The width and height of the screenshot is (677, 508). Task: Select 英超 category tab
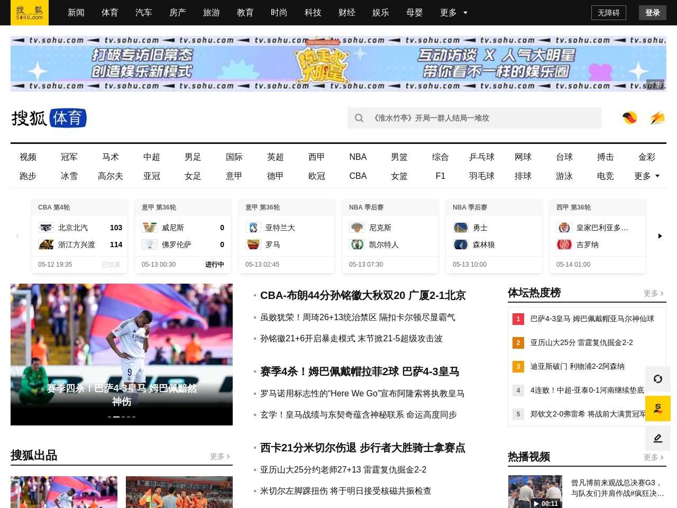(x=276, y=157)
